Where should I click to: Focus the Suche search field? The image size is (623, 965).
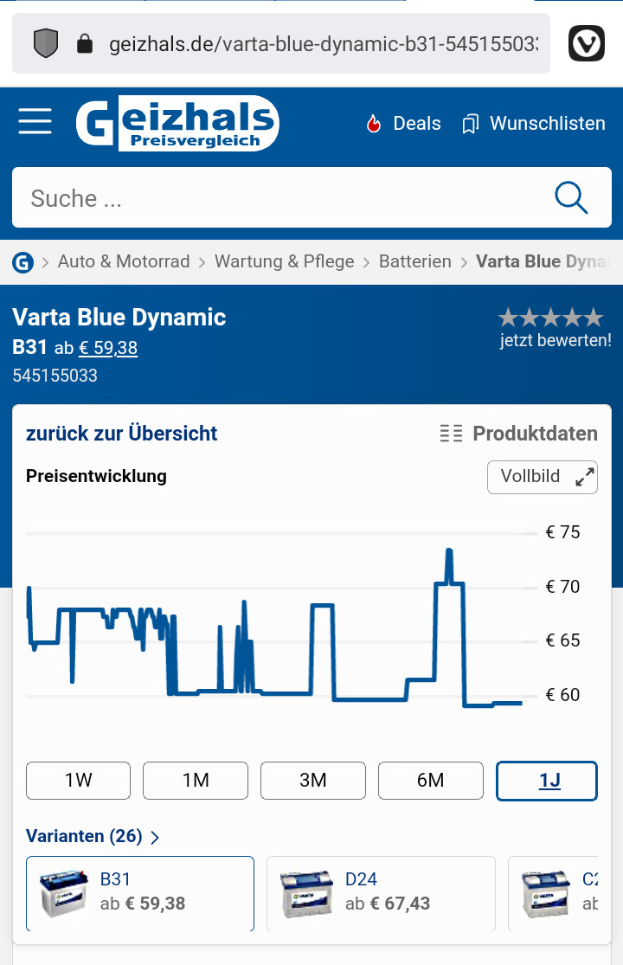311,197
